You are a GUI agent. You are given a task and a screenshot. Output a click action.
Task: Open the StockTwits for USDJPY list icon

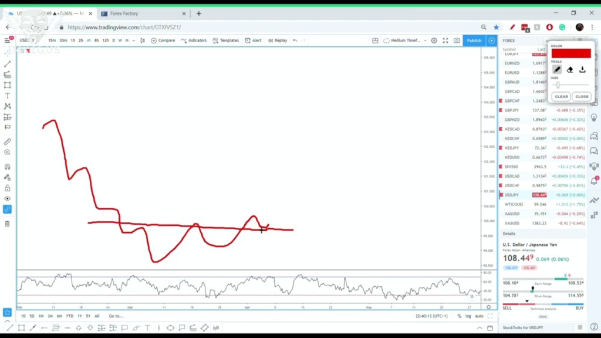pos(579,327)
